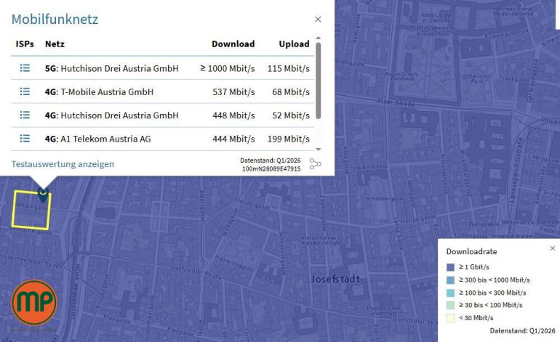Click the 448 Mbit/s download value
The width and height of the screenshot is (560, 342).
pos(233,115)
